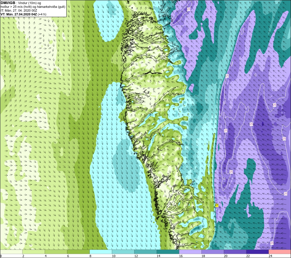Pick the 22–24 m/s dark indigo legend swatch
Viewport: 291px width, 258px height.
(x=257, y=252)
